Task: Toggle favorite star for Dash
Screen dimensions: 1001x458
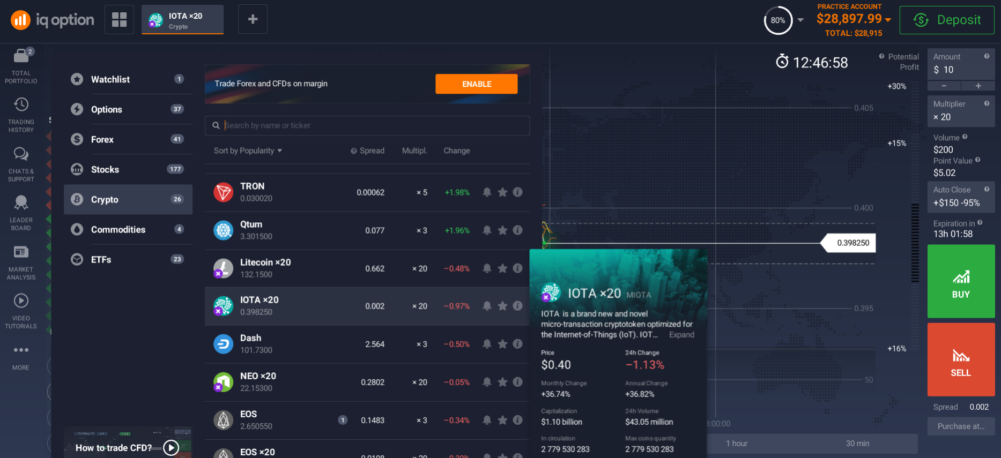Action: [x=502, y=343]
